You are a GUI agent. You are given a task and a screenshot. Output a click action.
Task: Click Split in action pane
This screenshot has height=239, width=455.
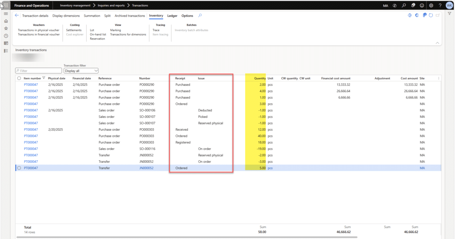pyautogui.click(x=108, y=16)
